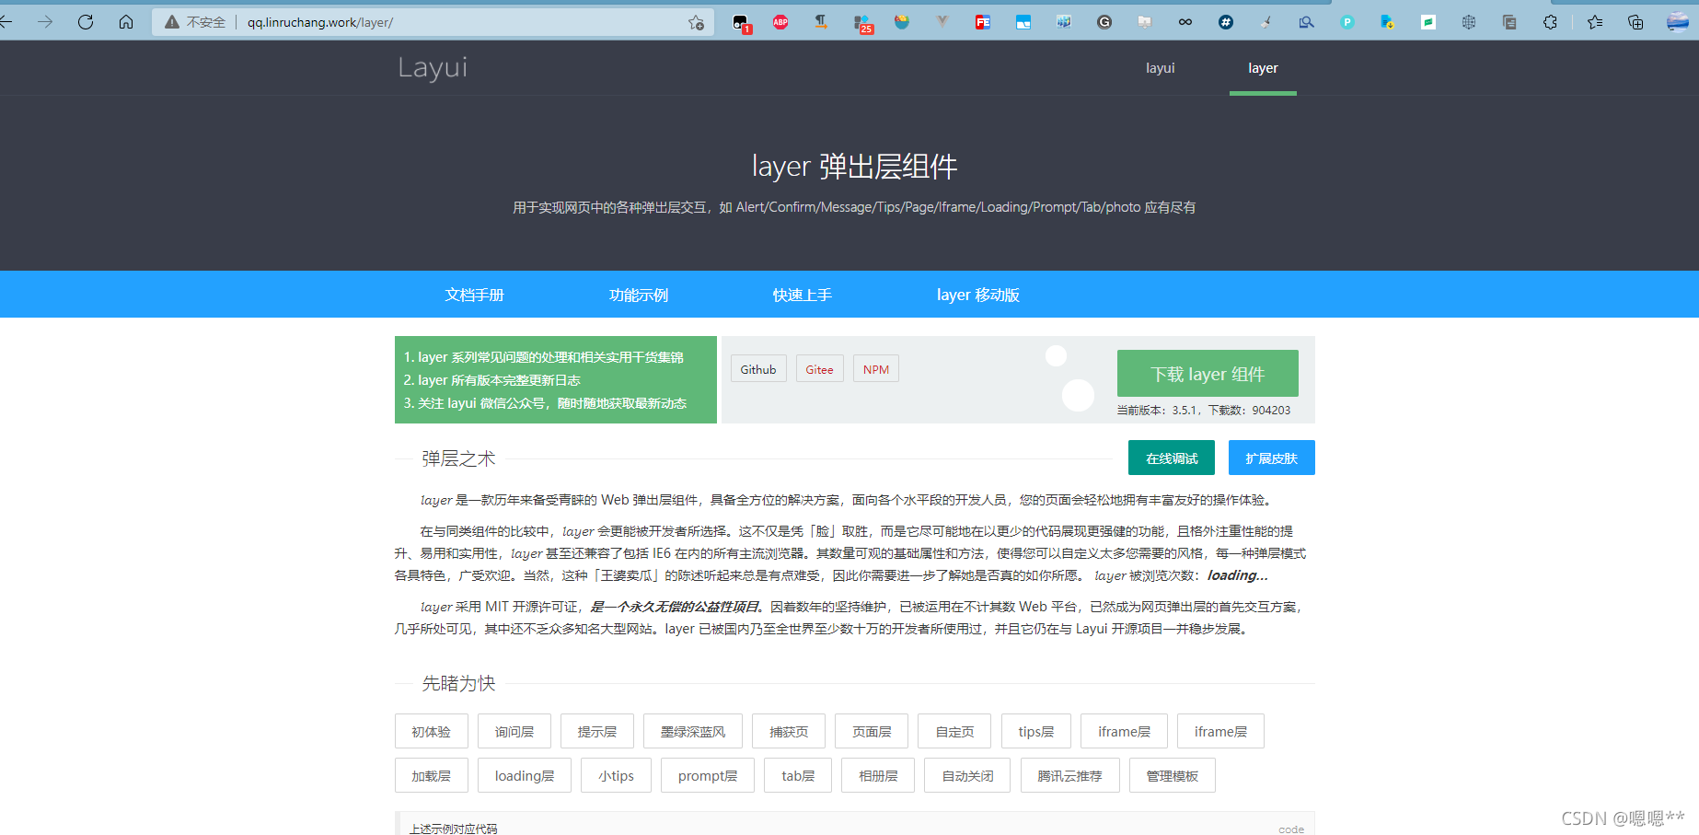Click the browser forward arrow
The width and height of the screenshot is (1699, 835).
click(45, 22)
